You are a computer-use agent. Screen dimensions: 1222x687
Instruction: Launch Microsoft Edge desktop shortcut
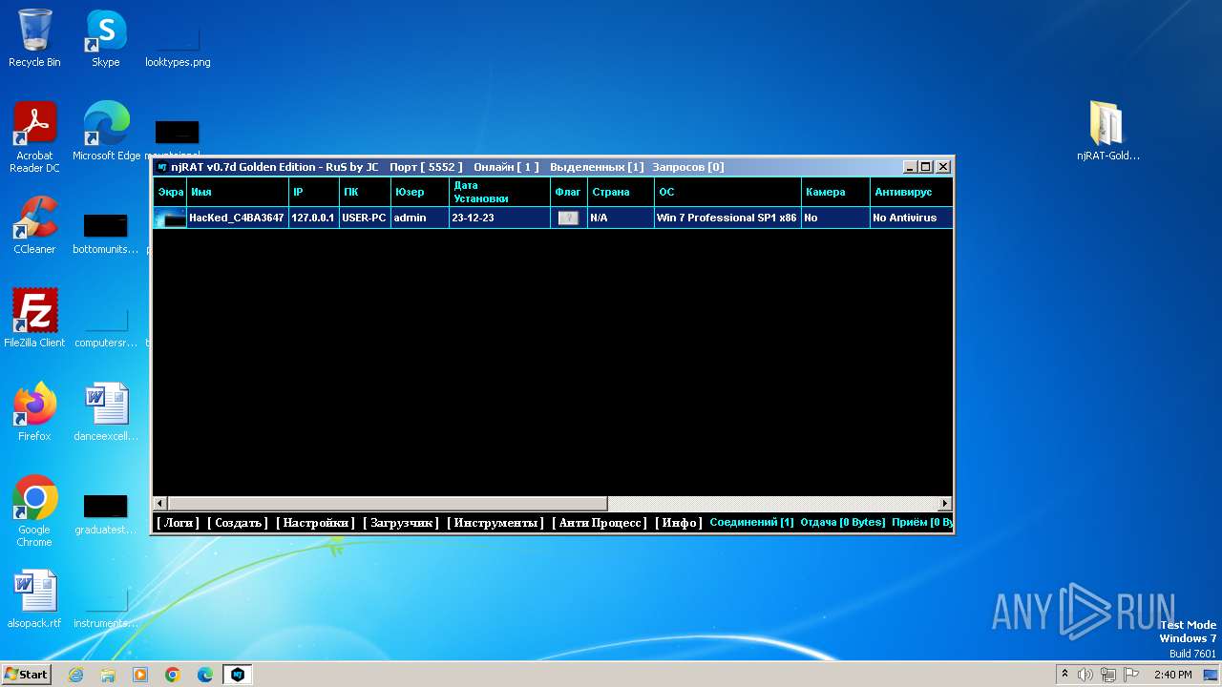click(106, 131)
